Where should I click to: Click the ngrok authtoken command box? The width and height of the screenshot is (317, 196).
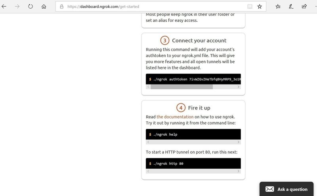coord(193,79)
